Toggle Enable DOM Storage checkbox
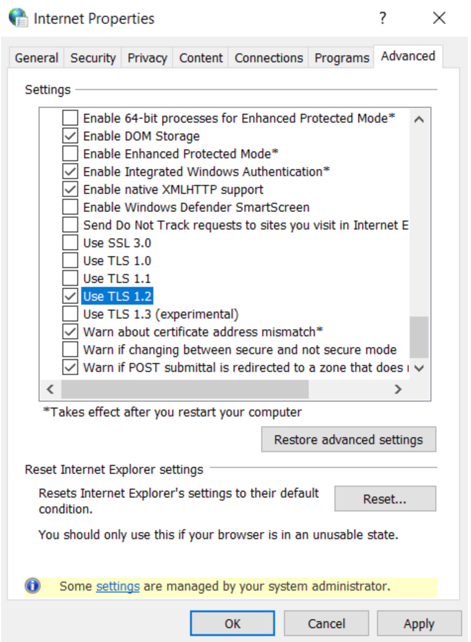 [70, 136]
